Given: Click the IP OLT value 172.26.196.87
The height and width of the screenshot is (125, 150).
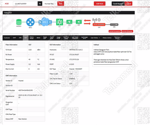Looking at the screenshot, I should click(74, 55).
